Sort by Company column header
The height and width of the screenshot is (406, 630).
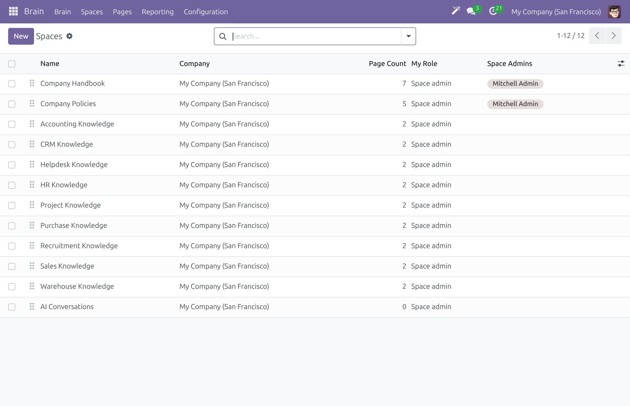[x=194, y=63]
